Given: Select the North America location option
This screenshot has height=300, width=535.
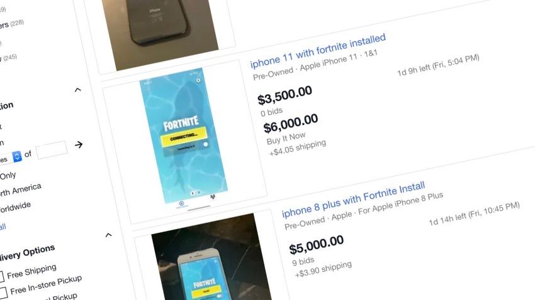Looking at the screenshot, I should click(x=21, y=190).
